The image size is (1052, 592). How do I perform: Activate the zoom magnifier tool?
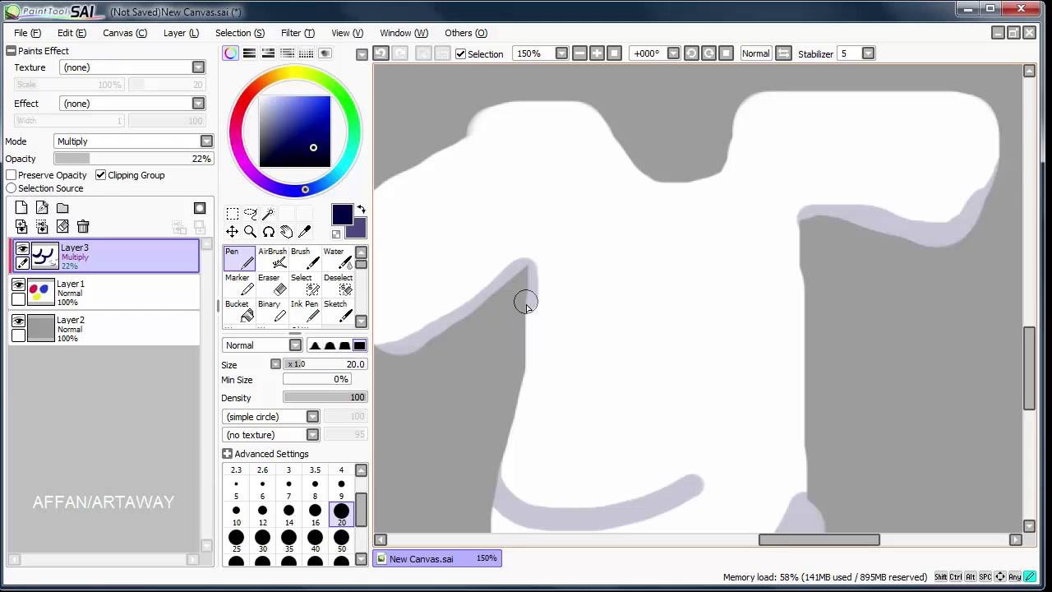click(x=251, y=232)
